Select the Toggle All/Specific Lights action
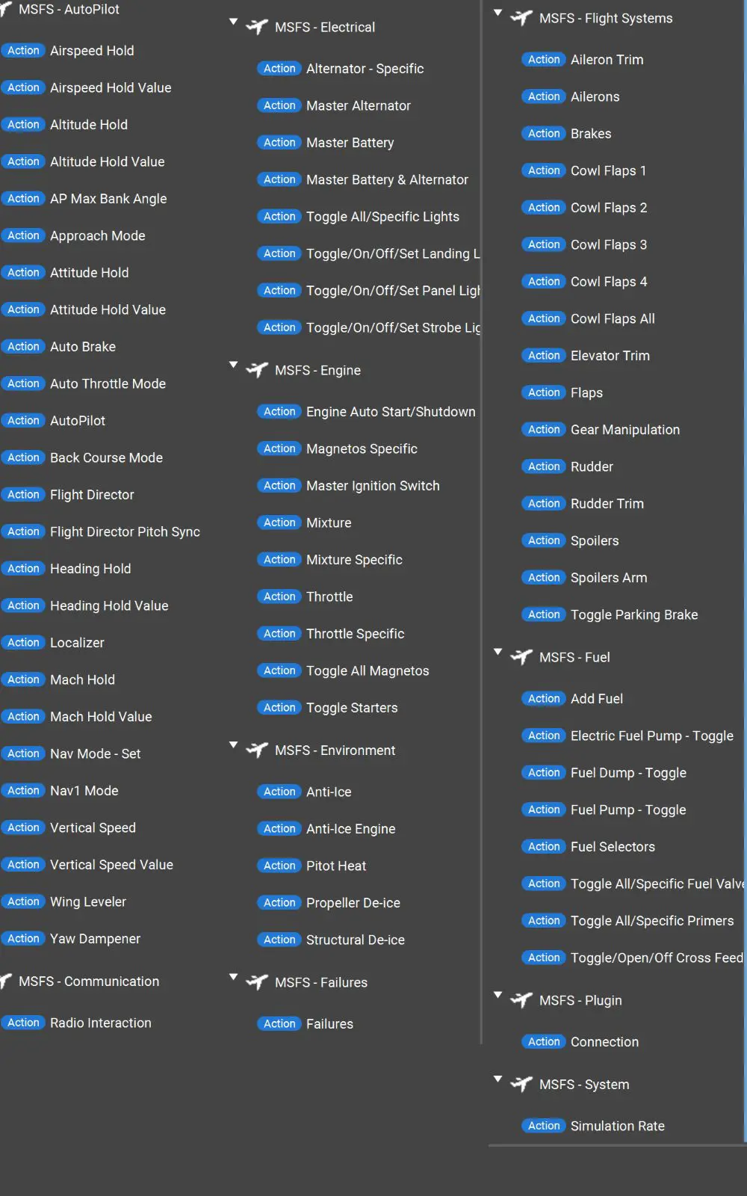Image resolution: width=747 pixels, height=1196 pixels. [382, 217]
